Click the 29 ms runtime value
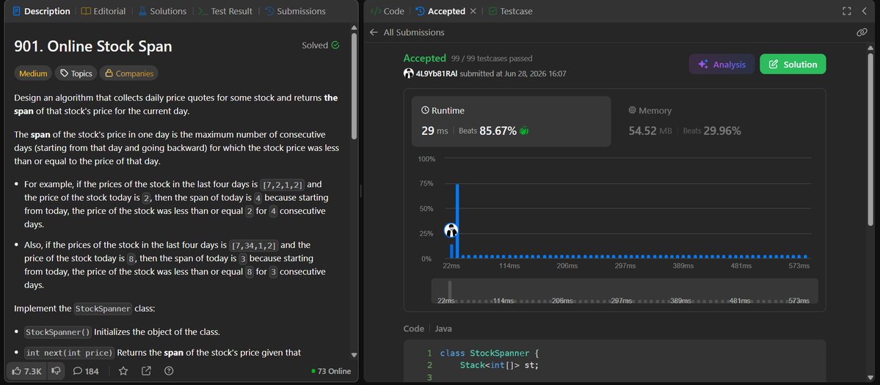This screenshot has height=385, width=880. coord(434,131)
